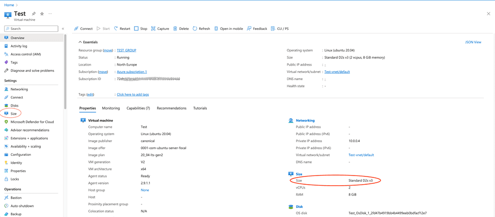Close the Test VM blade

(x=488, y=14)
